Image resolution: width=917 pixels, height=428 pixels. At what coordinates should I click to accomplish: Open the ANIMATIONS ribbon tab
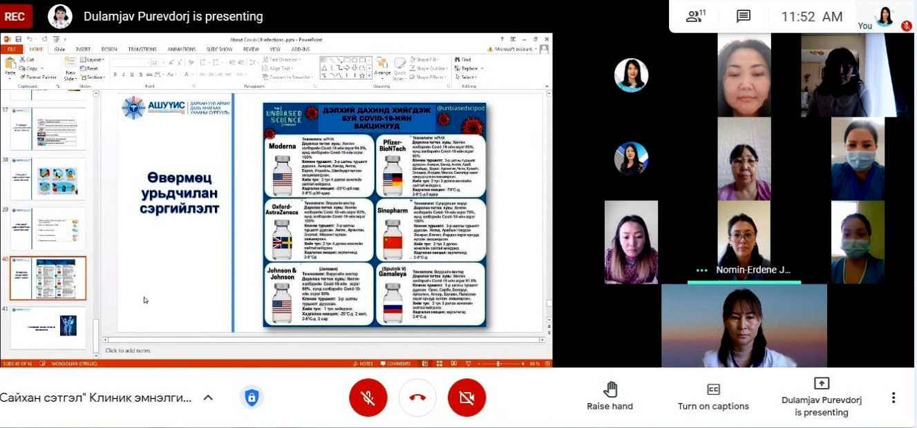[x=182, y=49]
